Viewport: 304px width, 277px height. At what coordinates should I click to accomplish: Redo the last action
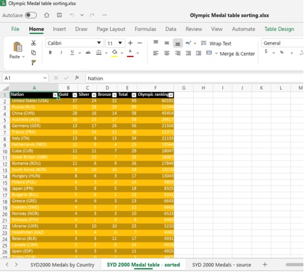point(92,15)
